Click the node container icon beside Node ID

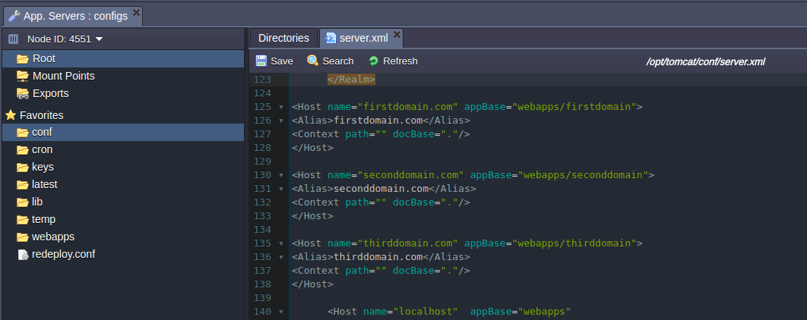14,39
